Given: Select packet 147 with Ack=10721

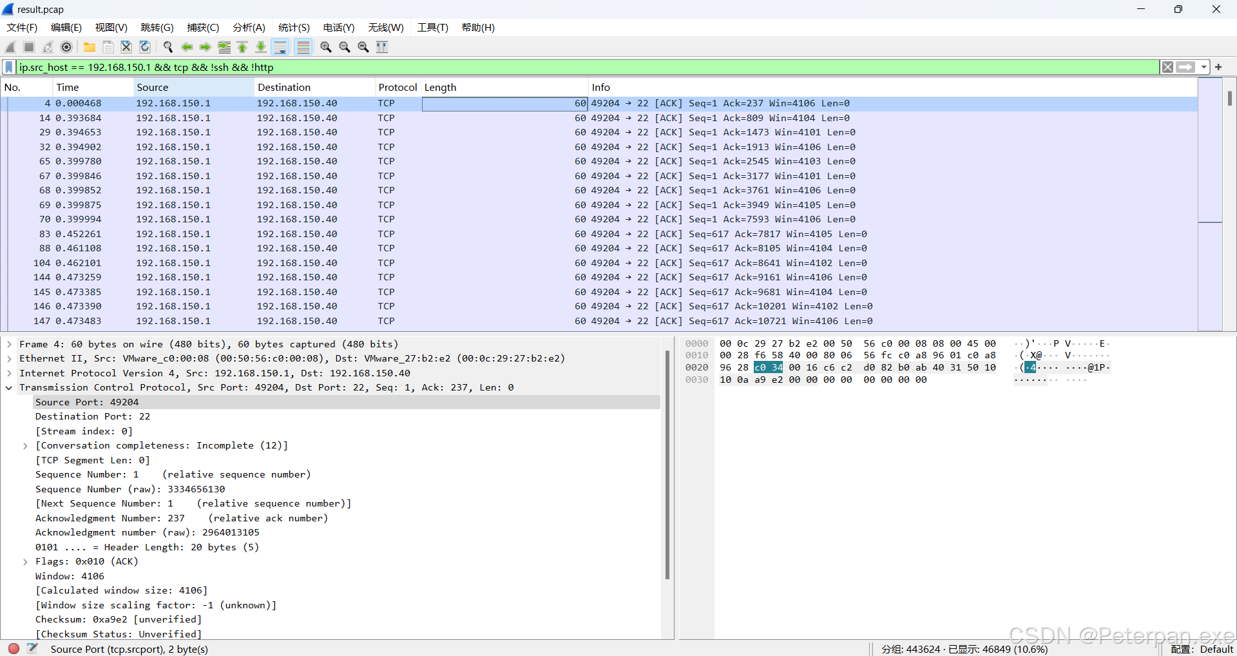Looking at the screenshot, I should [x=599, y=321].
